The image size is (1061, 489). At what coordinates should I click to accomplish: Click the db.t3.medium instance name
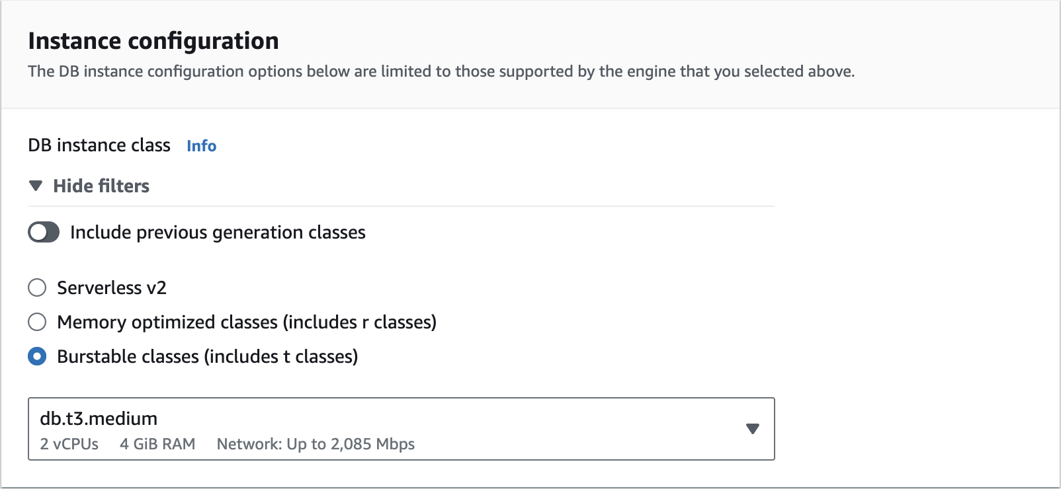[99, 419]
